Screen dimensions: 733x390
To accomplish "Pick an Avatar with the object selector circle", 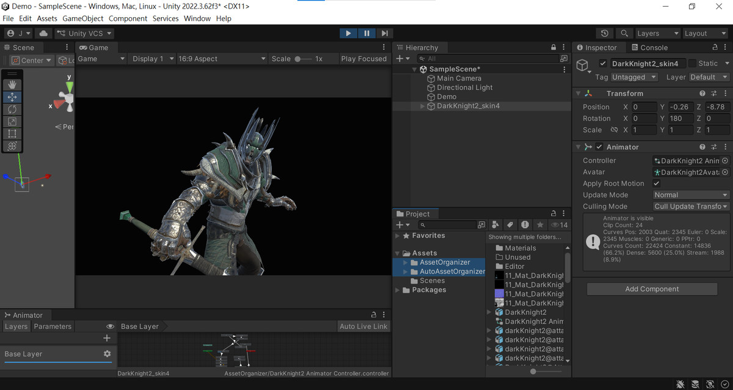I will [725, 172].
